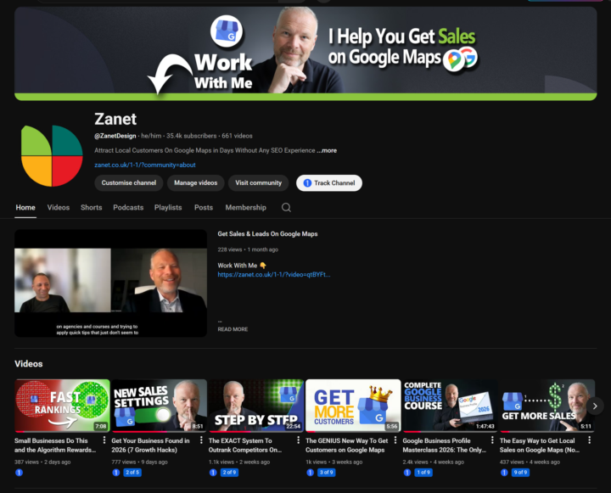Click blue tracker icon under Small Businesses video
This screenshot has width=611, height=493.
coord(19,473)
